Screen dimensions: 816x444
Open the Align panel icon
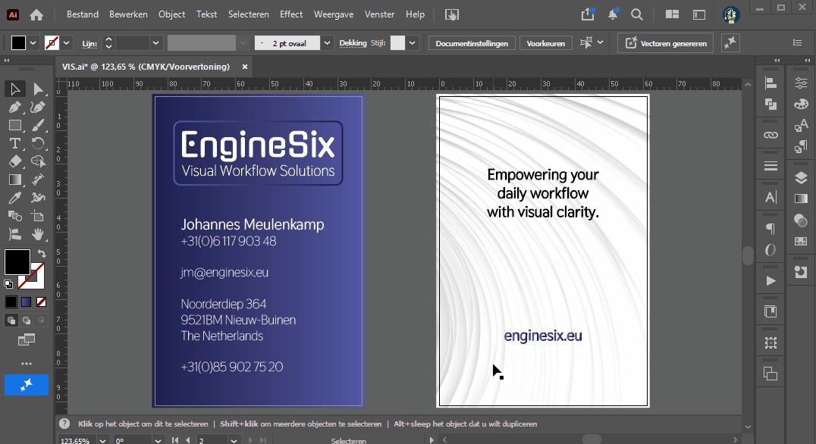pyautogui.click(x=770, y=83)
